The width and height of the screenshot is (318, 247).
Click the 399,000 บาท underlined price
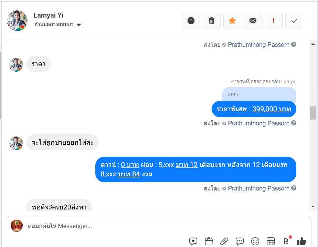click(x=272, y=109)
